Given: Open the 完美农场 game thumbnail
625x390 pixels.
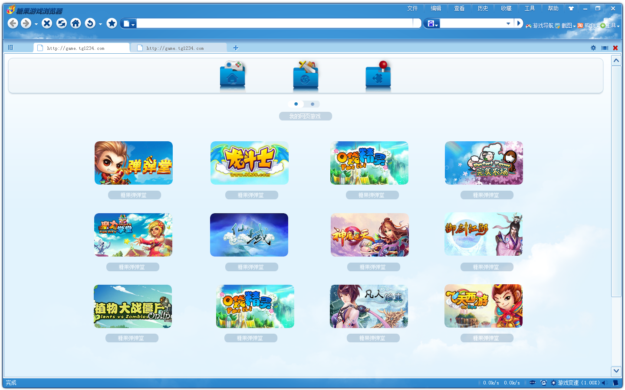Looking at the screenshot, I should coord(484,163).
